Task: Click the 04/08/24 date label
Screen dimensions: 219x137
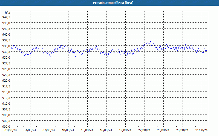Action: pos(30,130)
